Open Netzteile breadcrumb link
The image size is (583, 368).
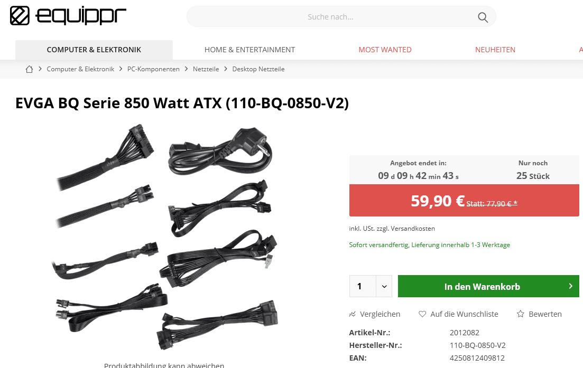(x=206, y=69)
